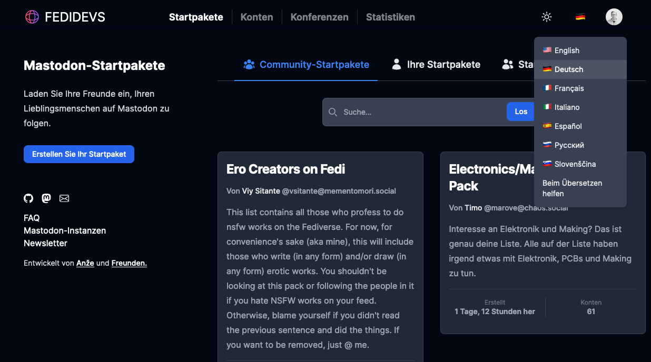Go to Konferenzen in top navigation
Screen dimensions: 651x362
pyautogui.click(x=319, y=17)
